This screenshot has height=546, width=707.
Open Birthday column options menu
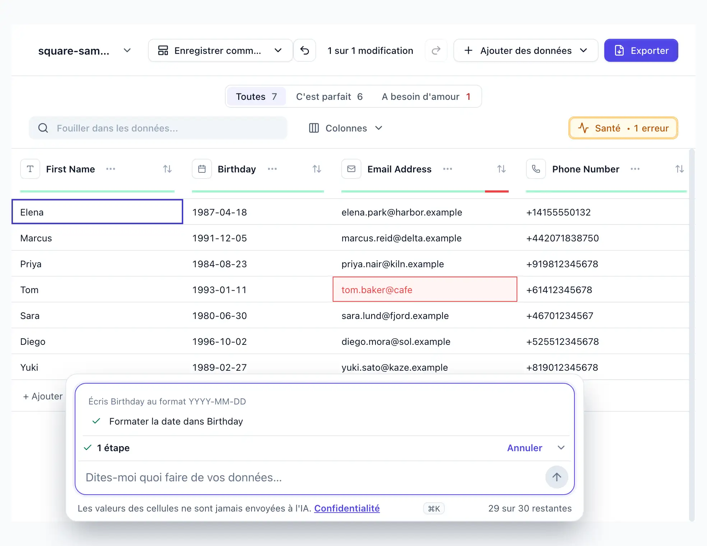(272, 169)
